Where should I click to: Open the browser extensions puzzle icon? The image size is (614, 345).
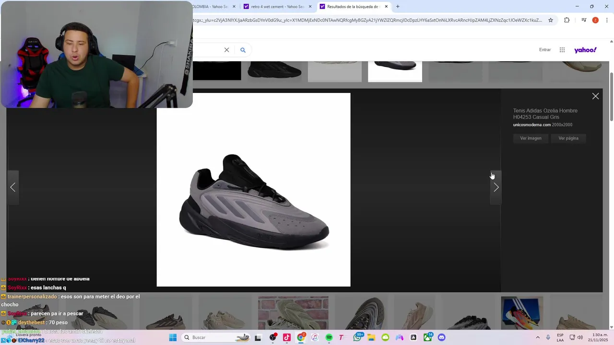click(x=567, y=20)
